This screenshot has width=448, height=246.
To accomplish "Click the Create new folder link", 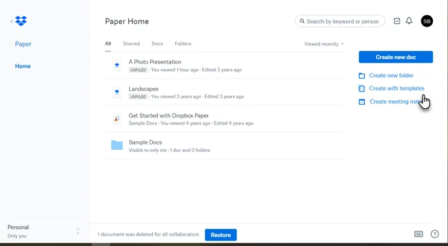I will coord(391,76).
